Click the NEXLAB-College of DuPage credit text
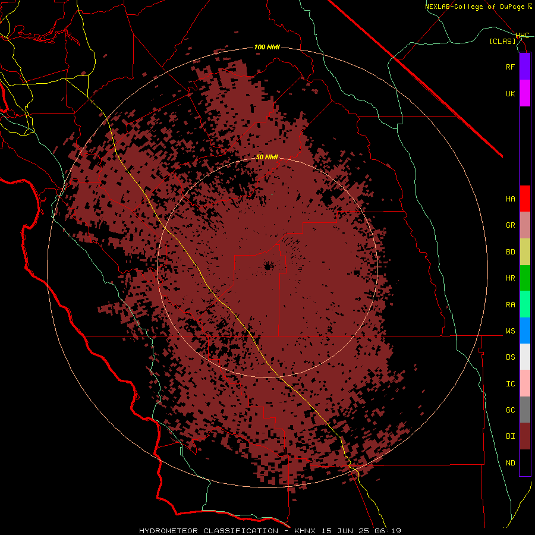 pyautogui.click(x=478, y=7)
